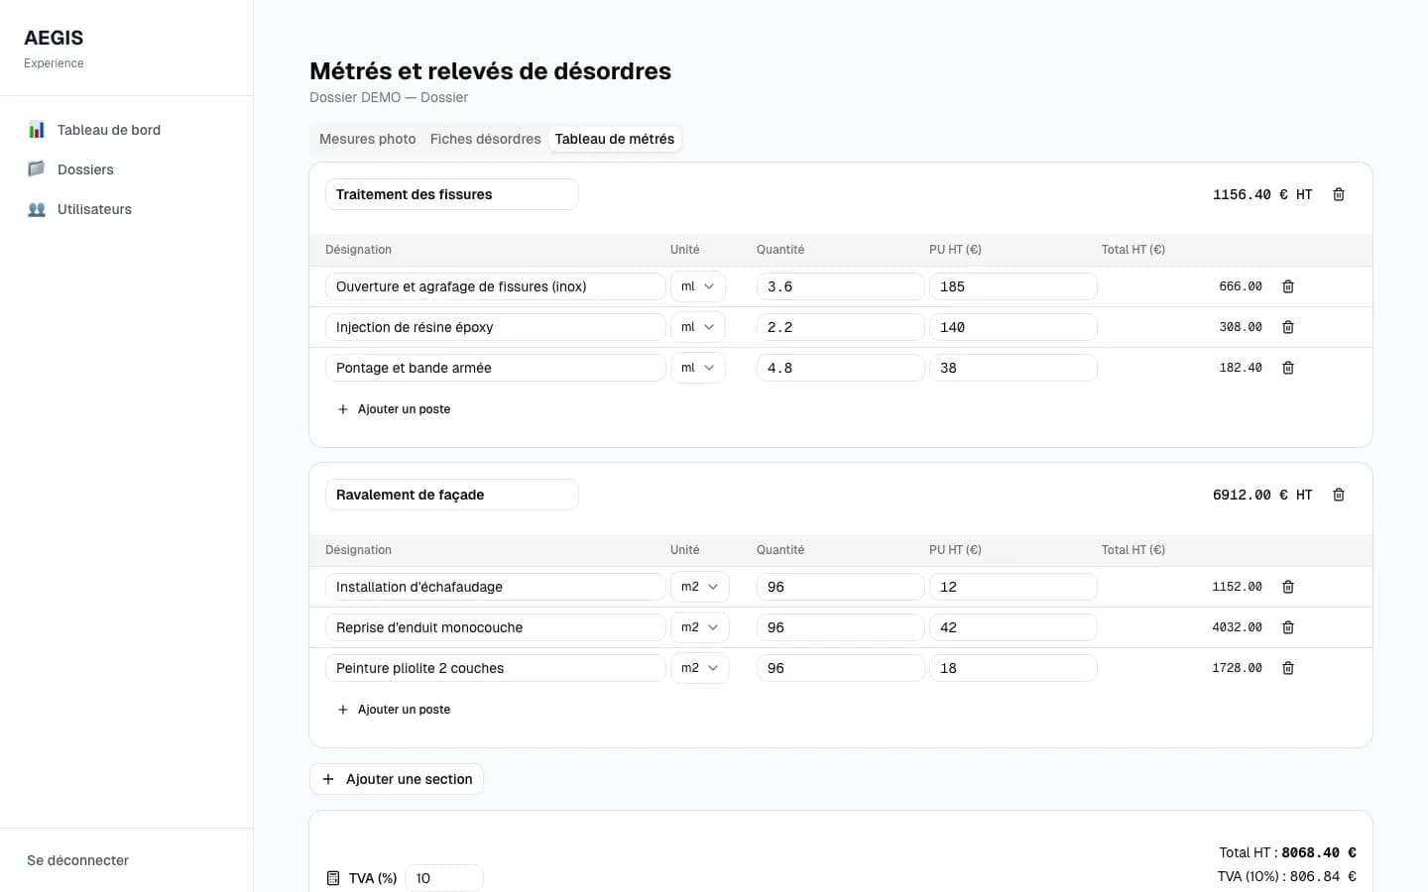Open Dossiers in sidebar
The height and width of the screenshot is (892, 1428).
pyautogui.click(x=126, y=169)
